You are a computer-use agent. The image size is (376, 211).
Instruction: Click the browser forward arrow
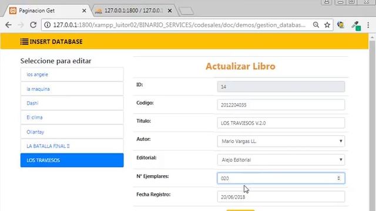point(21,25)
